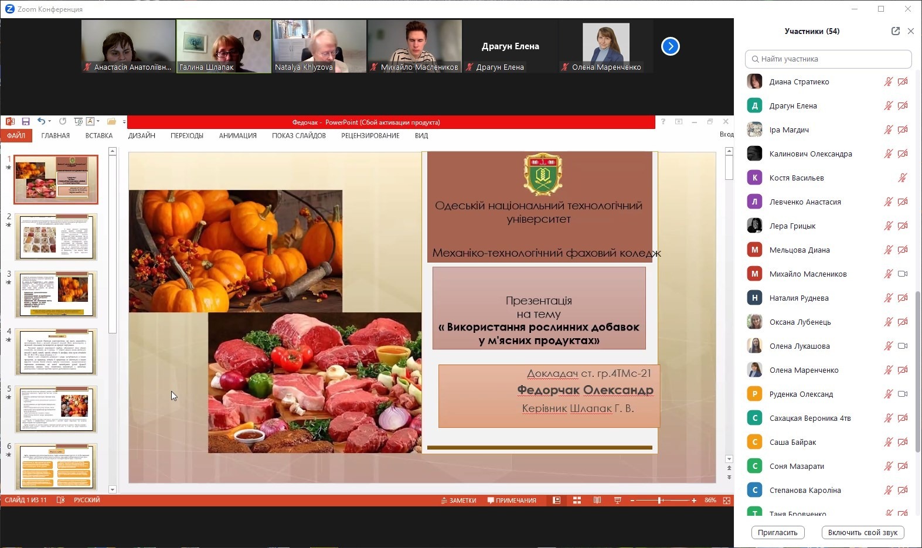Open a file with the folder icon
Image resolution: width=922 pixels, height=548 pixels.
click(x=111, y=121)
